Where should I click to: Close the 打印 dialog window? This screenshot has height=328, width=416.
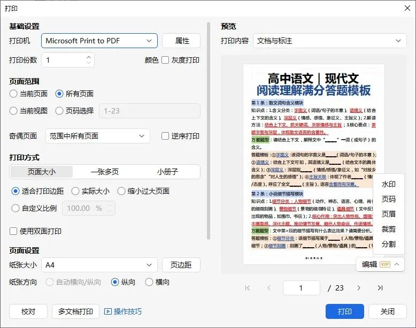point(407,8)
